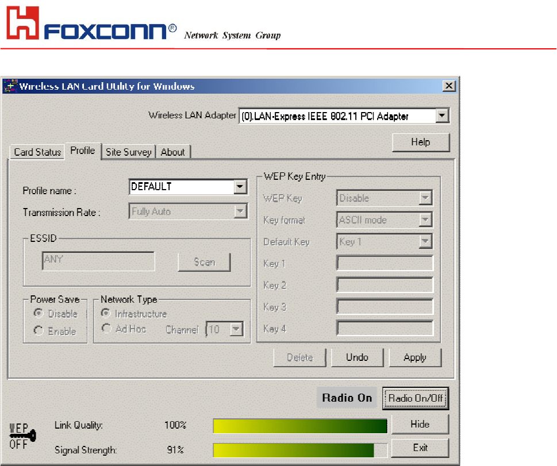Undo the profile changes
The image size is (557, 466).
[x=358, y=357]
